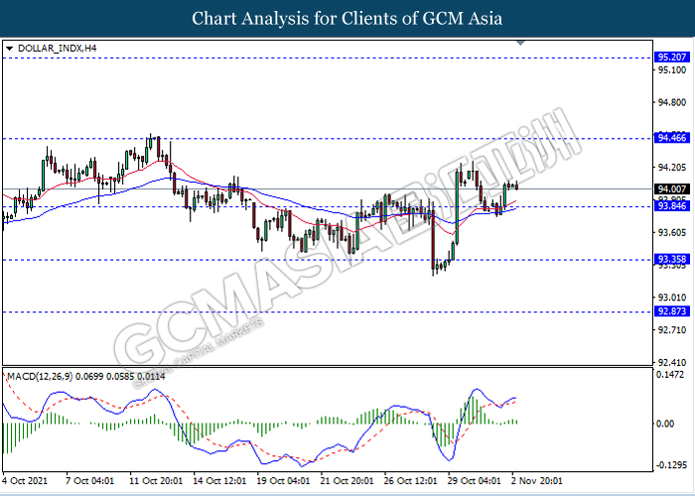
Task: Click the 11 Oct 20:01 time label
Action: (156, 481)
